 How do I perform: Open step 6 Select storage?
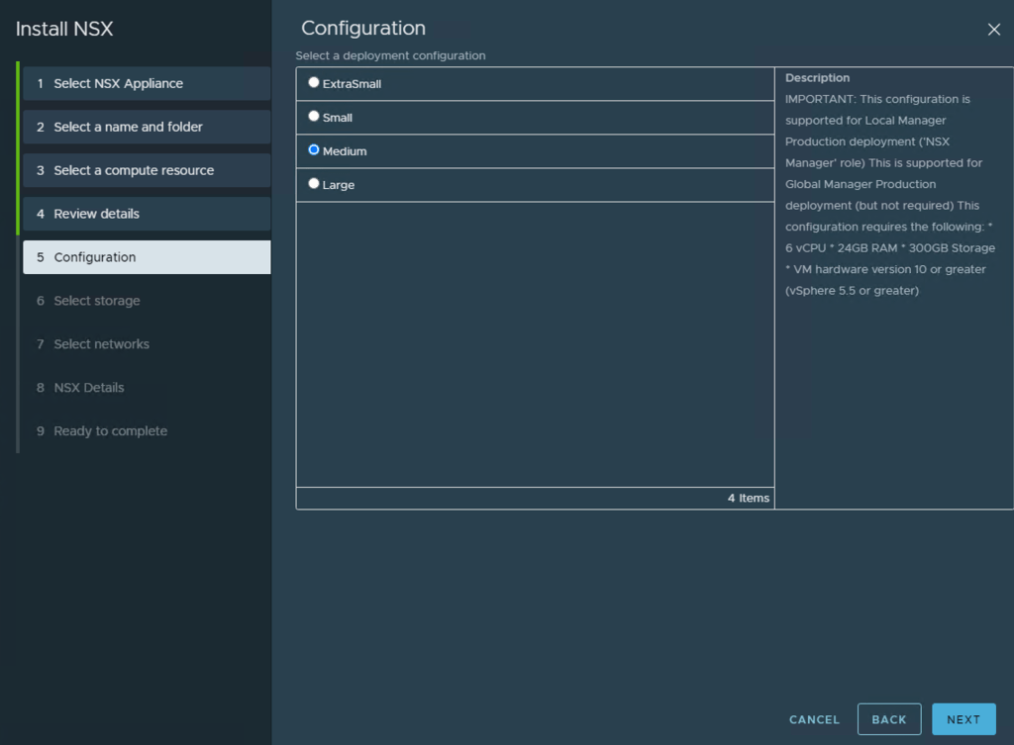coord(96,301)
